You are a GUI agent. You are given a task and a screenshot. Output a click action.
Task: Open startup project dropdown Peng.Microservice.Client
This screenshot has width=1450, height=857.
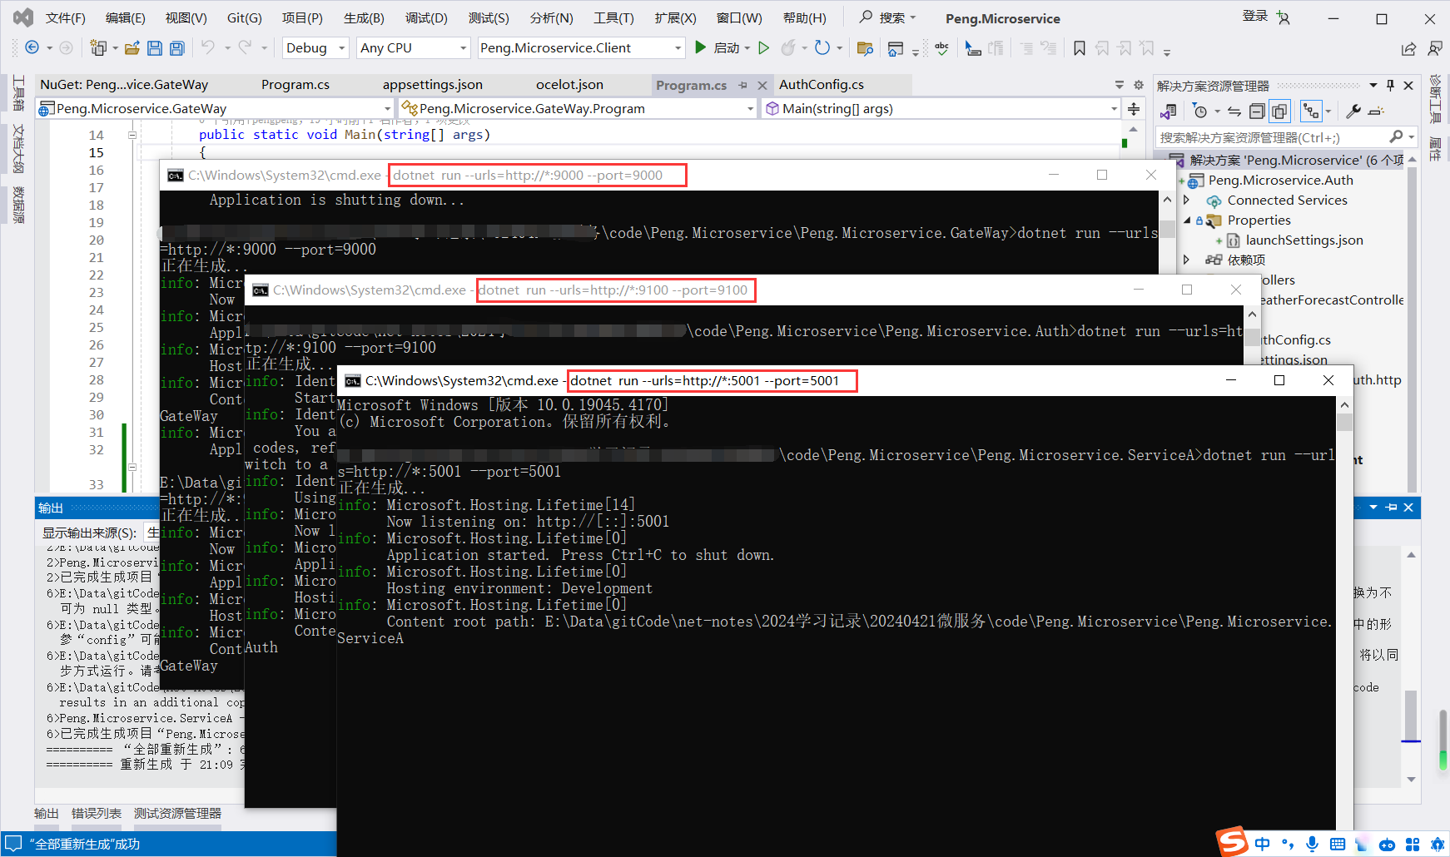(581, 48)
